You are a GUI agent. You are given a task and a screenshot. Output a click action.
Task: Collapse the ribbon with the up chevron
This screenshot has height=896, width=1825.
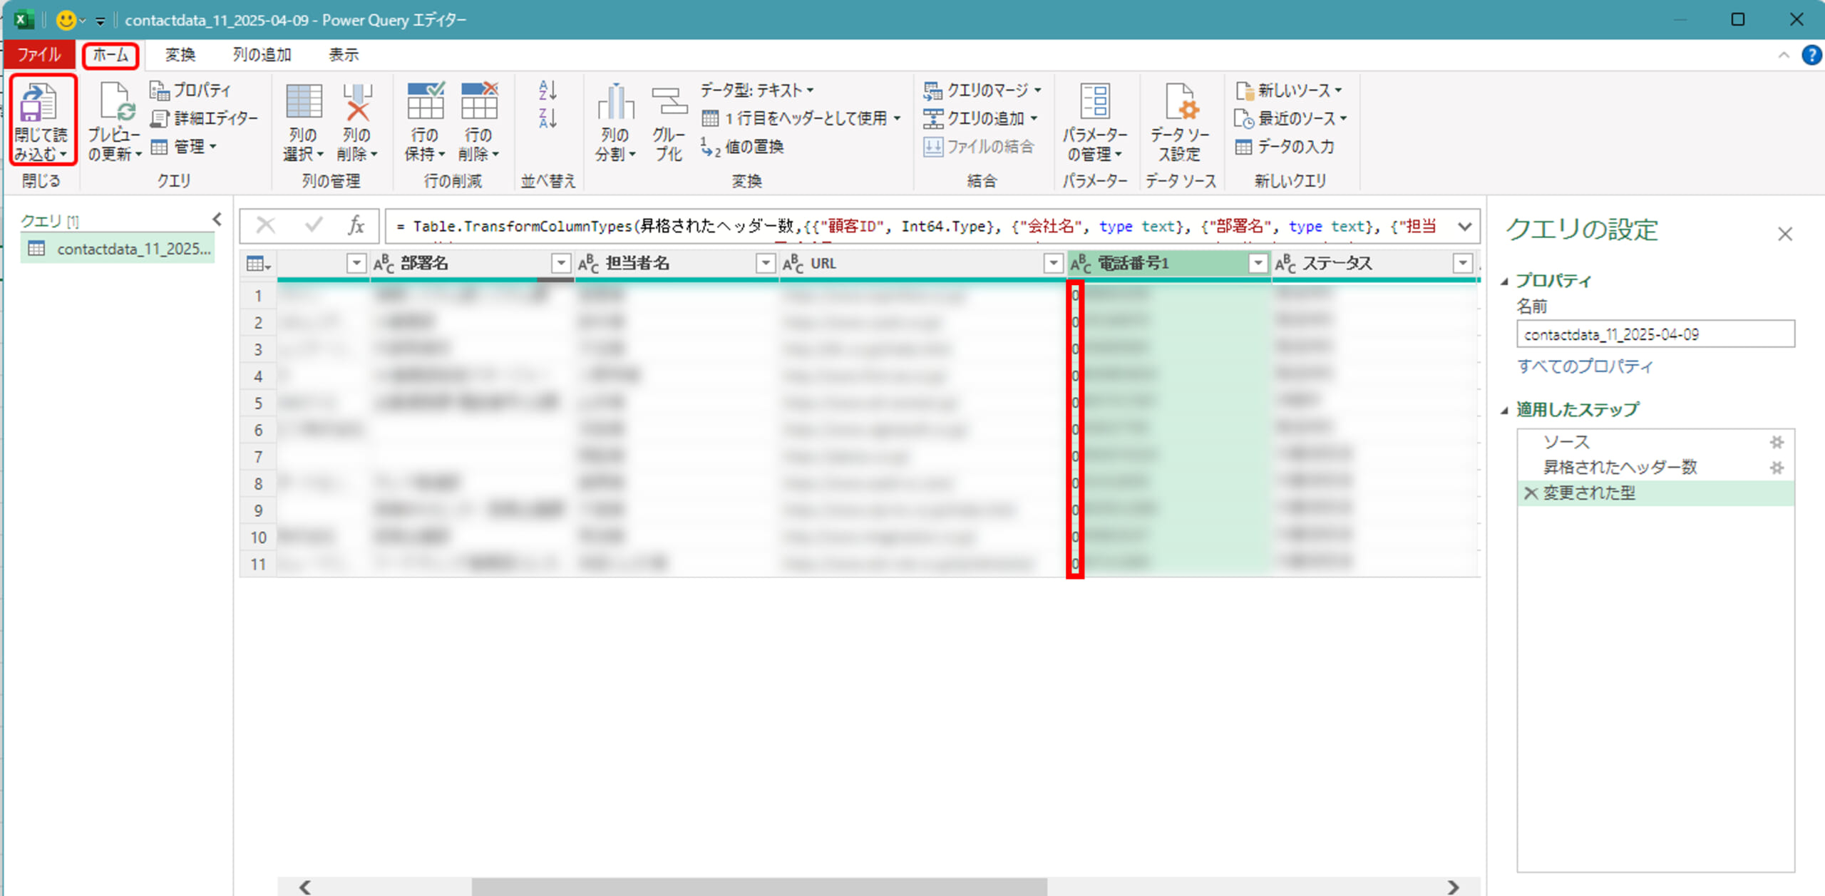[1784, 55]
